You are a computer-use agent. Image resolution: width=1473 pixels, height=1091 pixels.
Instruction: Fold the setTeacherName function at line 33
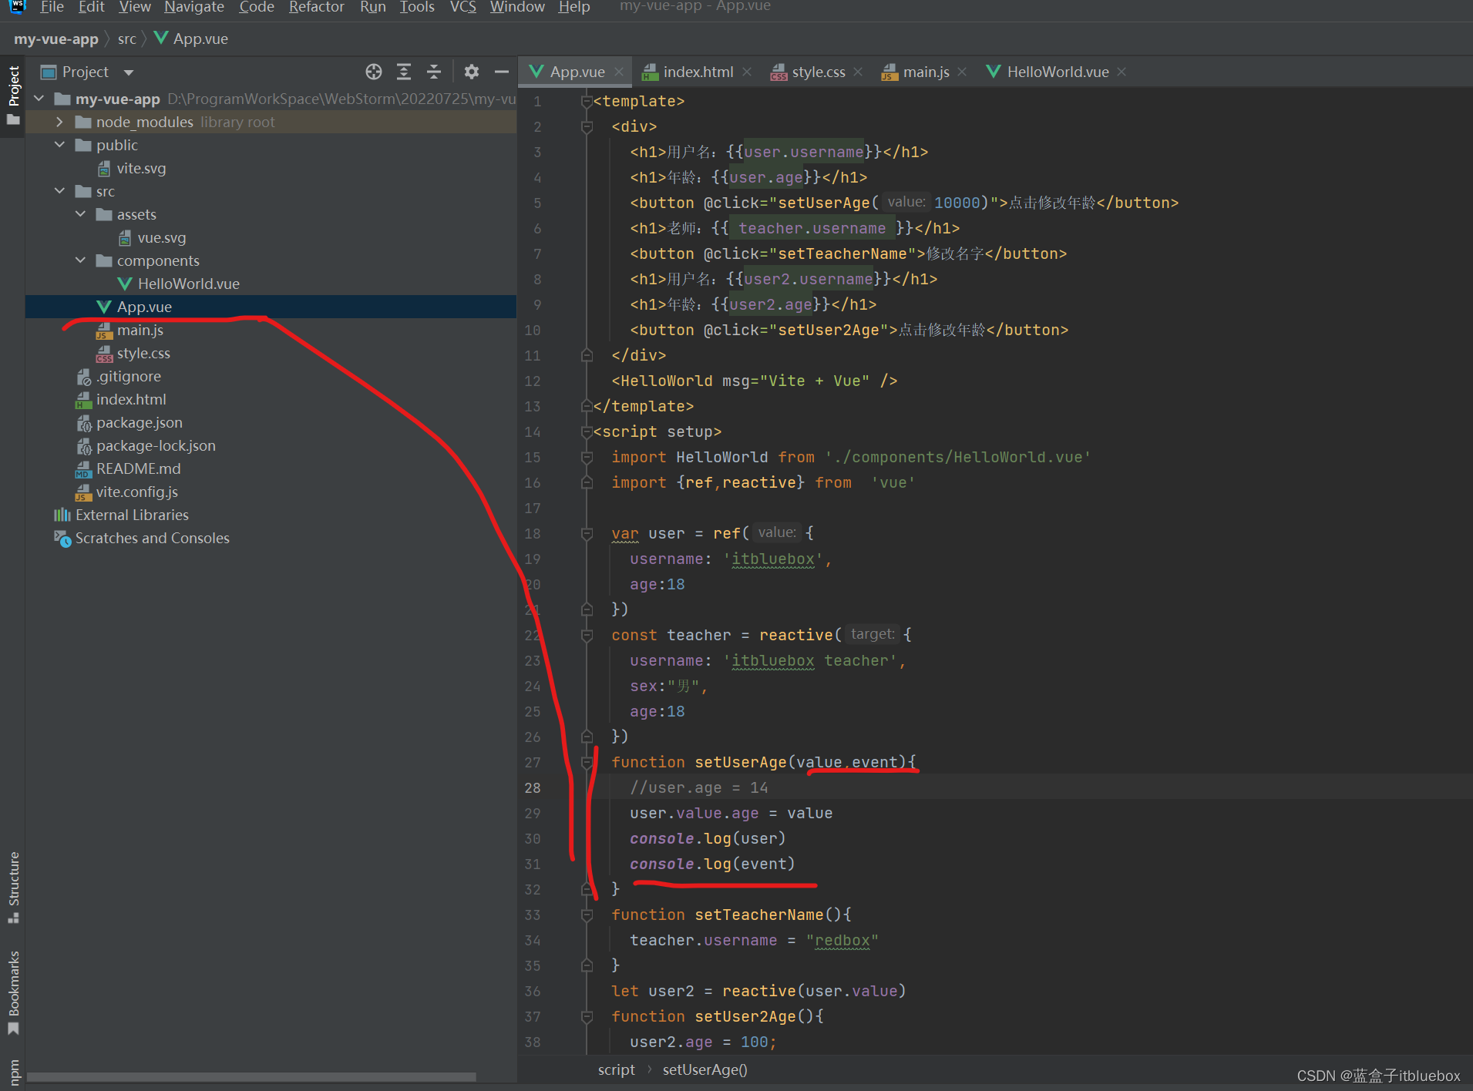click(x=587, y=915)
